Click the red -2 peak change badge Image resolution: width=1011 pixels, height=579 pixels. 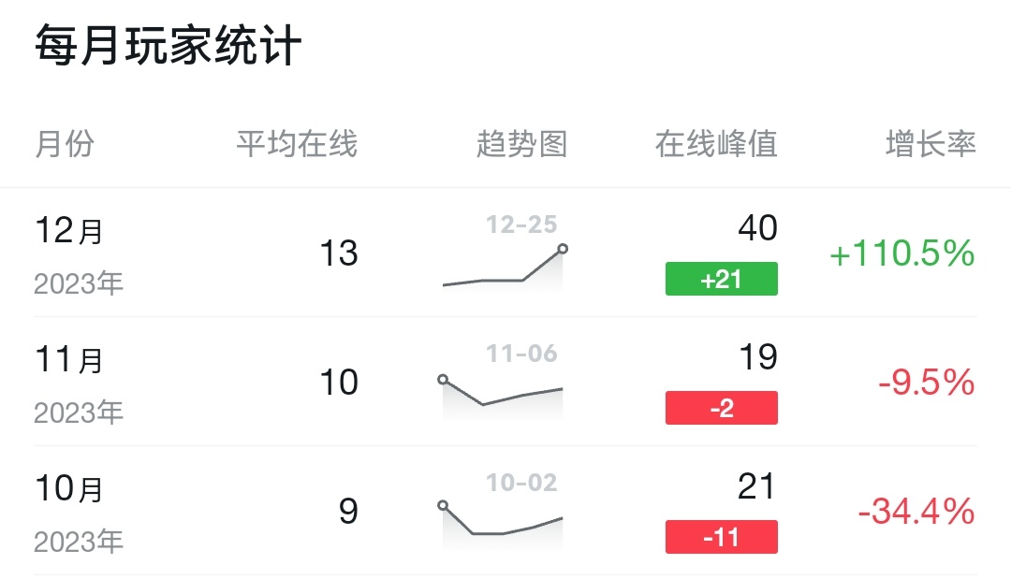[x=722, y=408]
